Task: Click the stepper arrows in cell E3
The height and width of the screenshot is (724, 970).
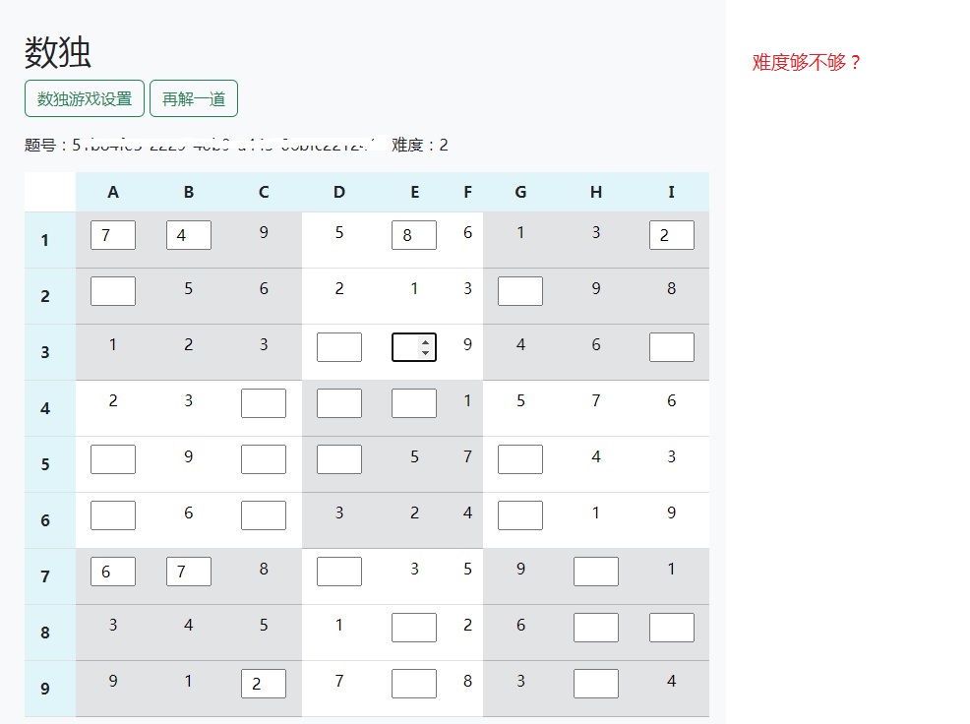Action: (x=426, y=347)
